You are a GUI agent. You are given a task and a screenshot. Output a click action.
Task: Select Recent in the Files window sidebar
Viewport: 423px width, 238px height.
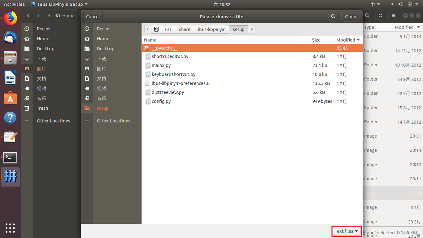coord(51,29)
